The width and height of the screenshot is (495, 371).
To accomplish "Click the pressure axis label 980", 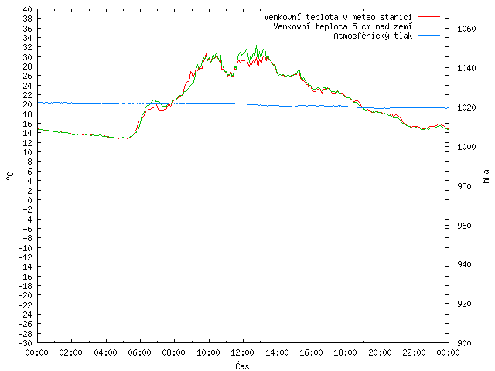I will [464, 186].
